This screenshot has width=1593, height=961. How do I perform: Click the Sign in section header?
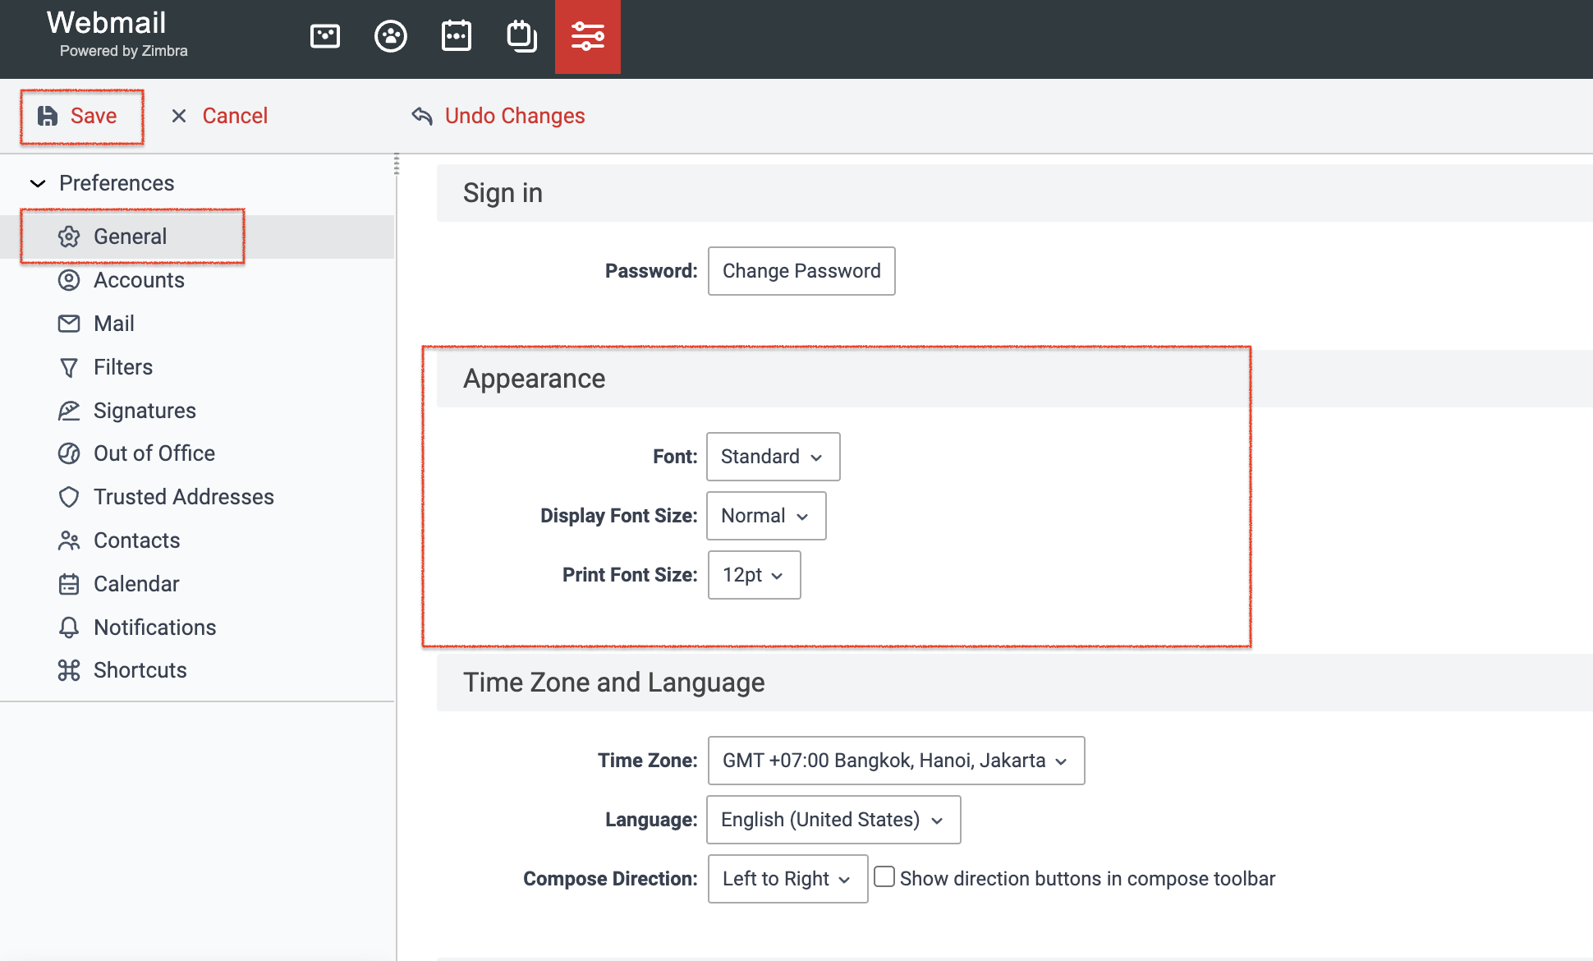pos(1015,193)
